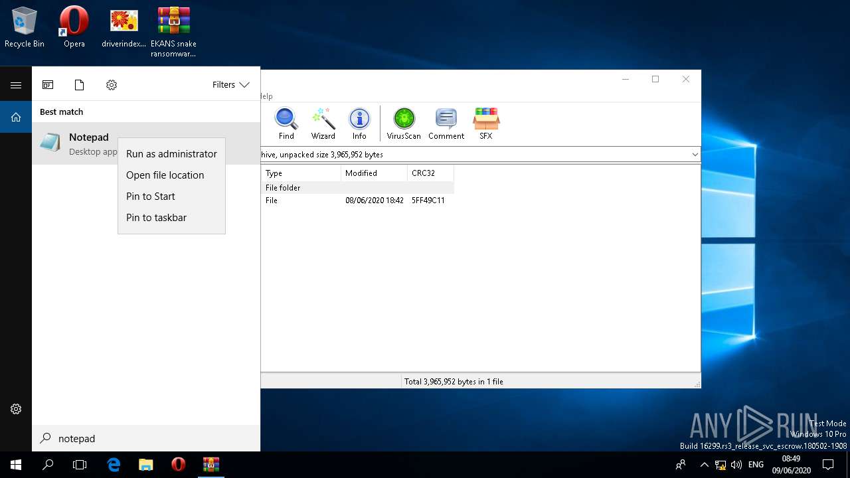Click the SFX toolbar icon

[486, 123]
